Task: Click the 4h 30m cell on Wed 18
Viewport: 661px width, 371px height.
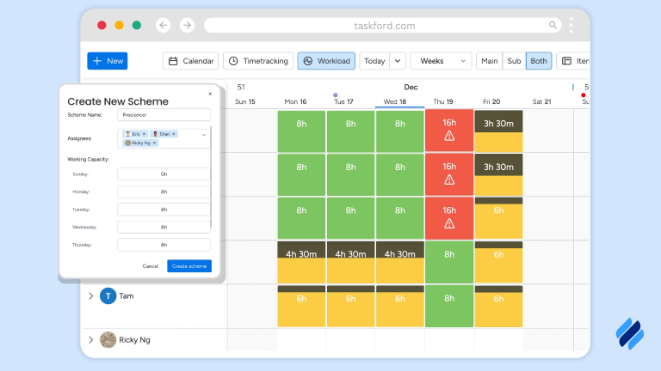Action: (400, 262)
